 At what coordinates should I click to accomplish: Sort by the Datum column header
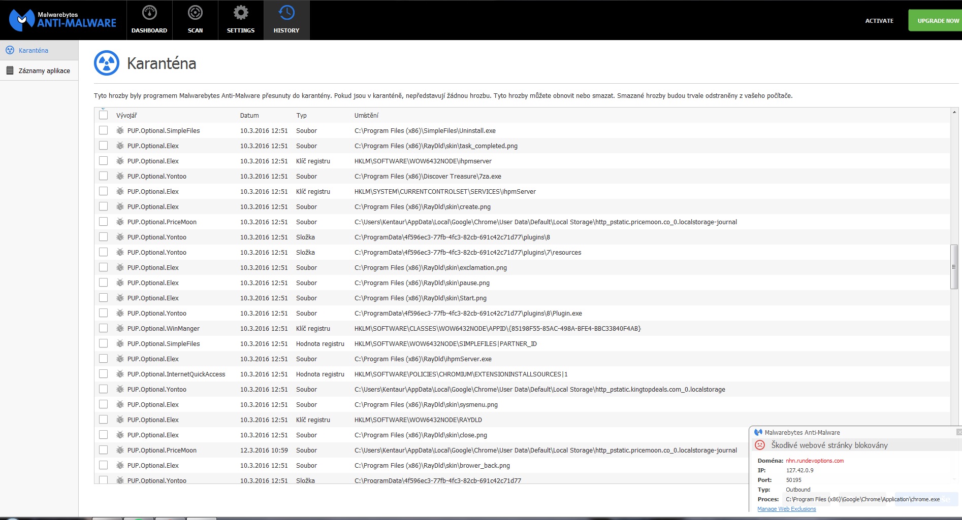pos(249,115)
